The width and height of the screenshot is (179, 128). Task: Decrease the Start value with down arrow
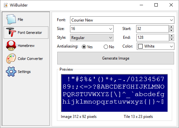[x=171, y=30]
